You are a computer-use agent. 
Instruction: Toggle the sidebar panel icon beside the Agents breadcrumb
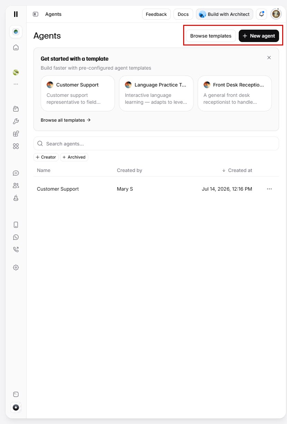coord(36,14)
